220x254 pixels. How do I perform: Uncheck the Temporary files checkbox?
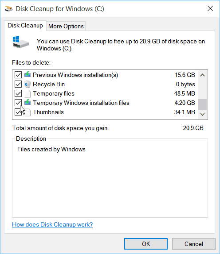click(x=18, y=93)
